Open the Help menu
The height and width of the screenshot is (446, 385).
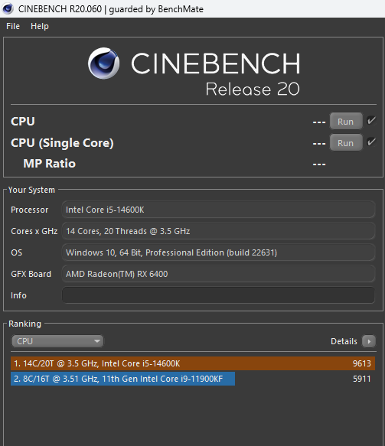40,26
